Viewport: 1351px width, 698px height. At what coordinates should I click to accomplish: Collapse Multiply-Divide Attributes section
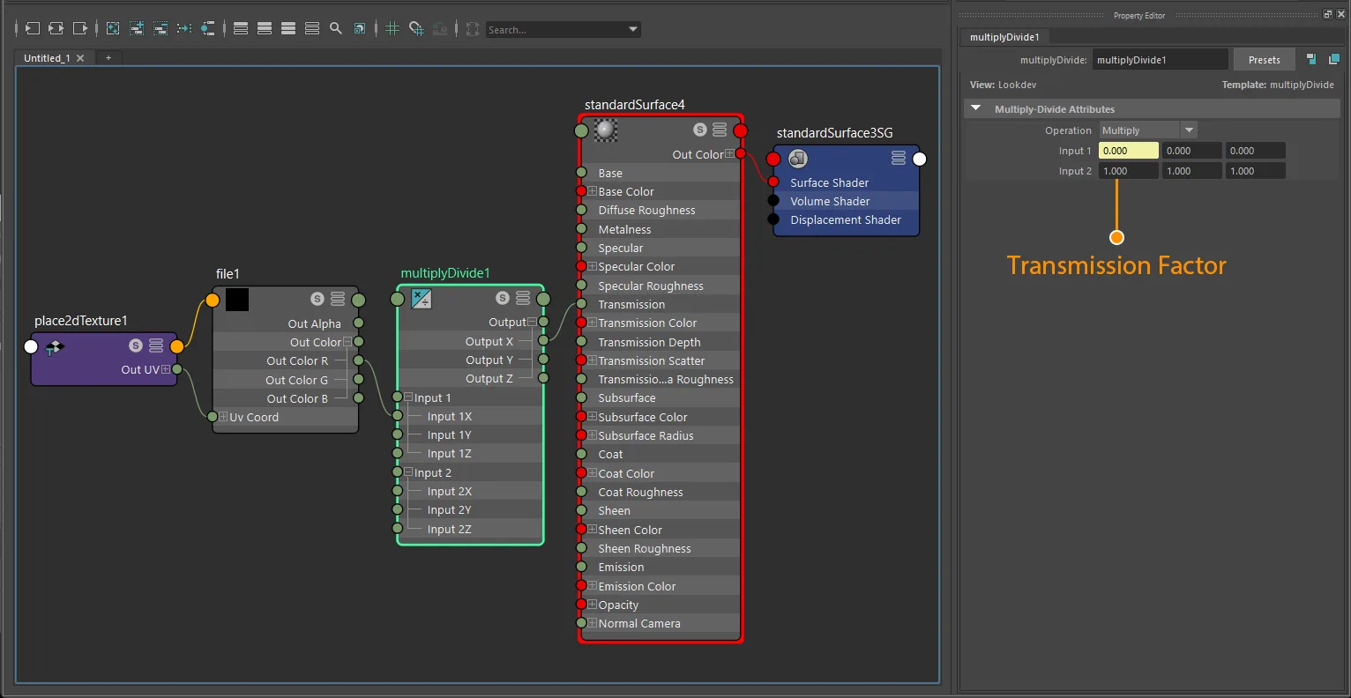pyautogui.click(x=976, y=108)
